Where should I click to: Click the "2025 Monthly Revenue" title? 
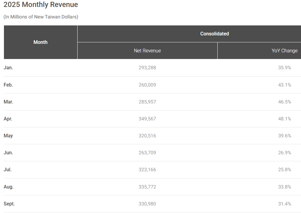click(40, 5)
